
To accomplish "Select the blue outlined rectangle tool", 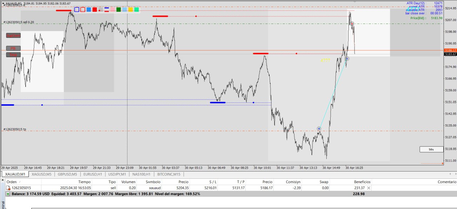I will [x=77, y=10].
